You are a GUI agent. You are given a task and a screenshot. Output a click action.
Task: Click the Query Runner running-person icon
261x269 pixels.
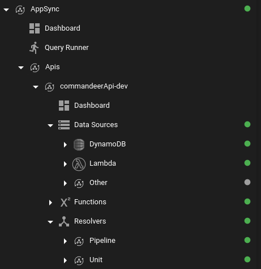(x=34, y=48)
